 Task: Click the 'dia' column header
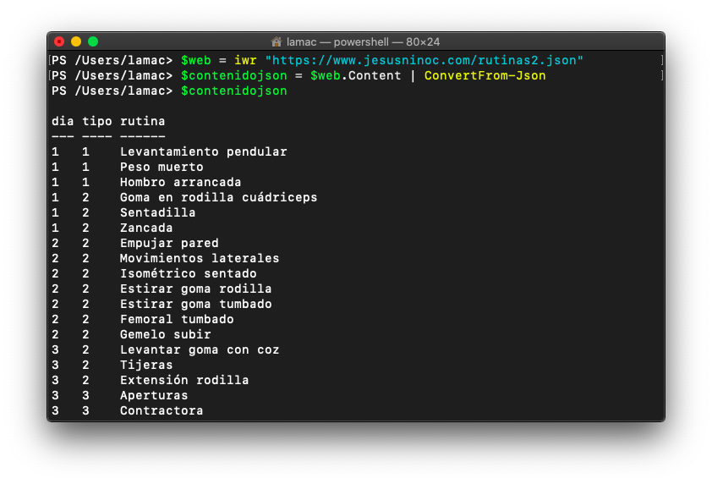coord(63,121)
